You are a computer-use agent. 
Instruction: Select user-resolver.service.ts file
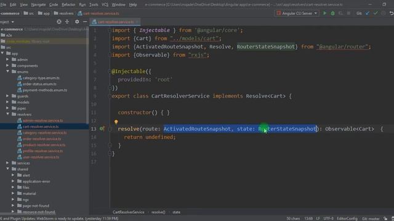tap(41, 157)
